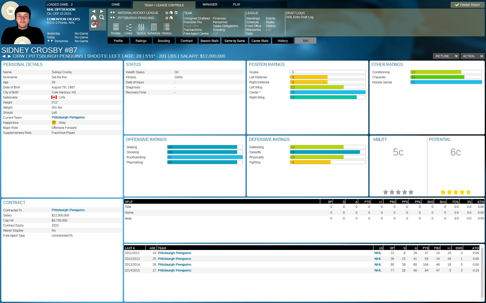Click the career table scrollbar on the right
The height and width of the screenshot is (303, 486).
click(482, 273)
